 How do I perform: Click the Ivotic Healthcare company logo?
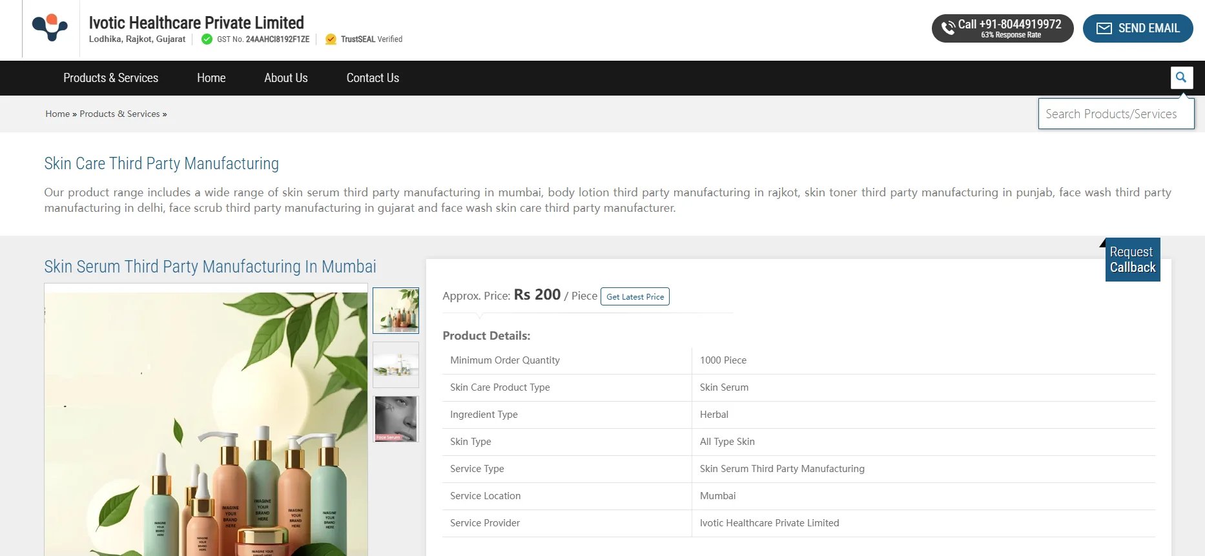point(50,28)
